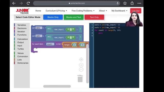The width and height of the screenshot is (164, 92).
Task: Open the vara variable dropdown
Action: [39, 28]
